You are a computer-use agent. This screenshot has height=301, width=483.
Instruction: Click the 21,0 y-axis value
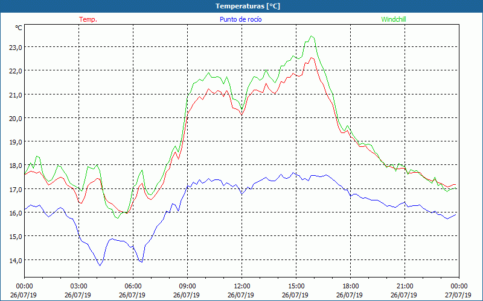pyautogui.click(x=14, y=95)
